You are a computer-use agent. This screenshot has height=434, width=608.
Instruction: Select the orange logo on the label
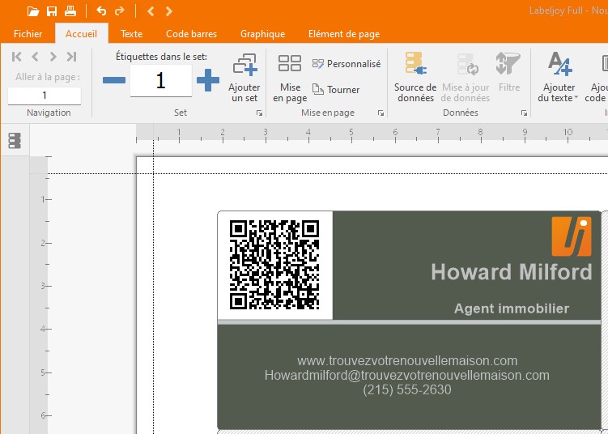pyautogui.click(x=572, y=236)
